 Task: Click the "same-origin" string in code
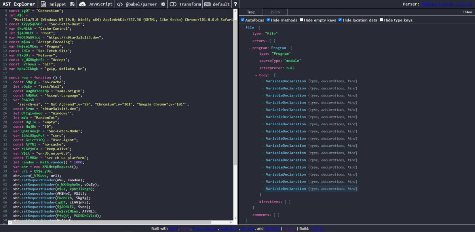pyautogui.click(x=68, y=91)
